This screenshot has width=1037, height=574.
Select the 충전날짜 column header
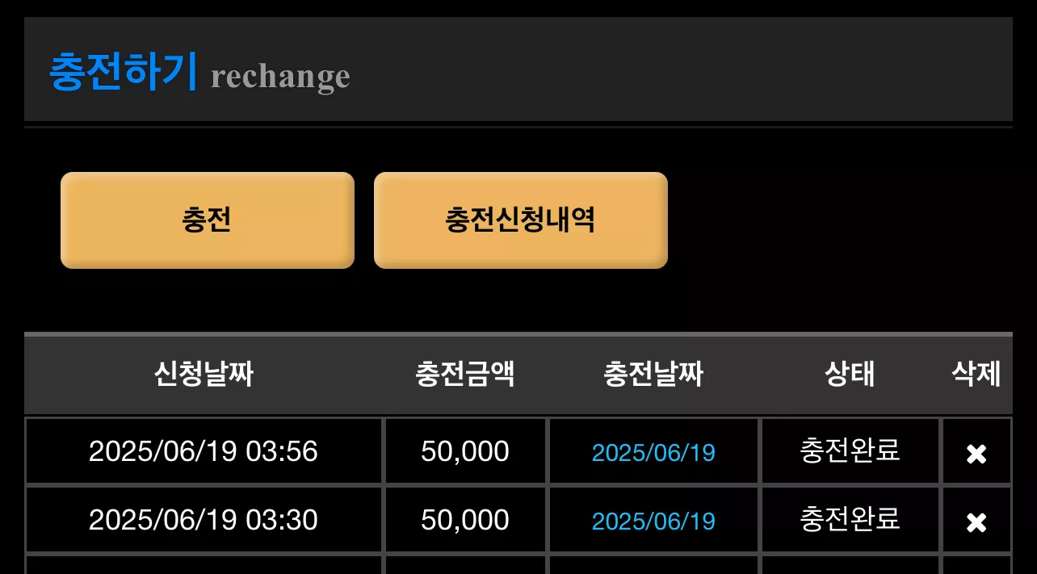[x=653, y=375]
